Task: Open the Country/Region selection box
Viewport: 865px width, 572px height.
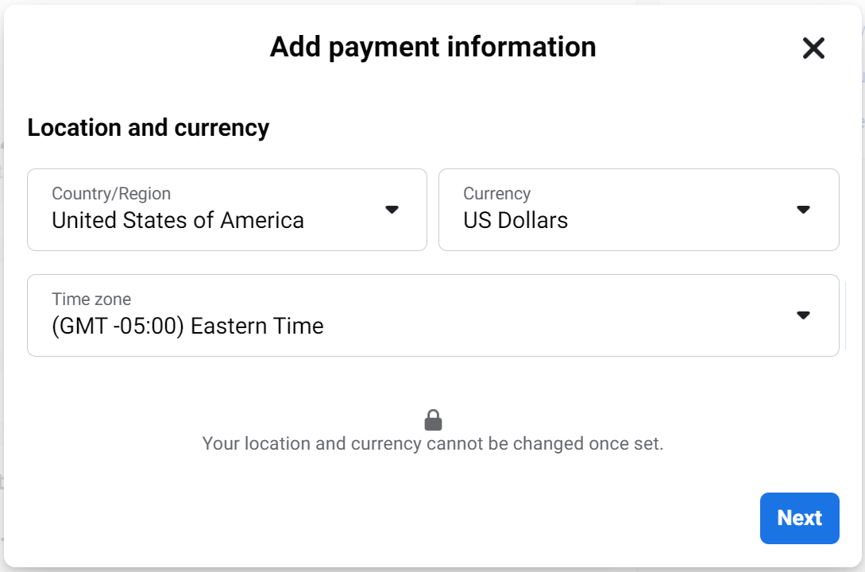Action: pyautogui.click(x=226, y=210)
